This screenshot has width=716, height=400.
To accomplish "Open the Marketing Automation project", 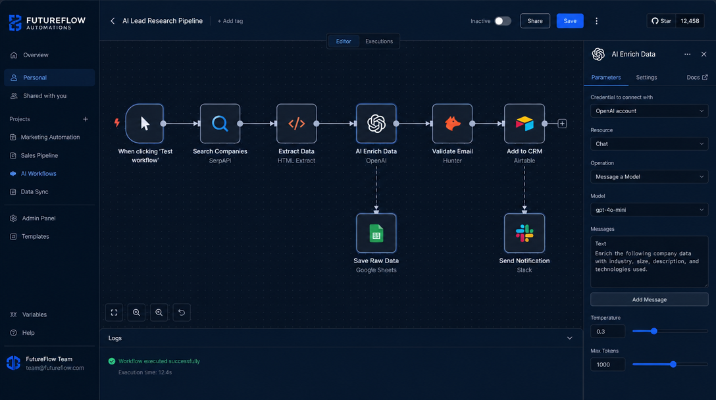I will pos(49,137).
